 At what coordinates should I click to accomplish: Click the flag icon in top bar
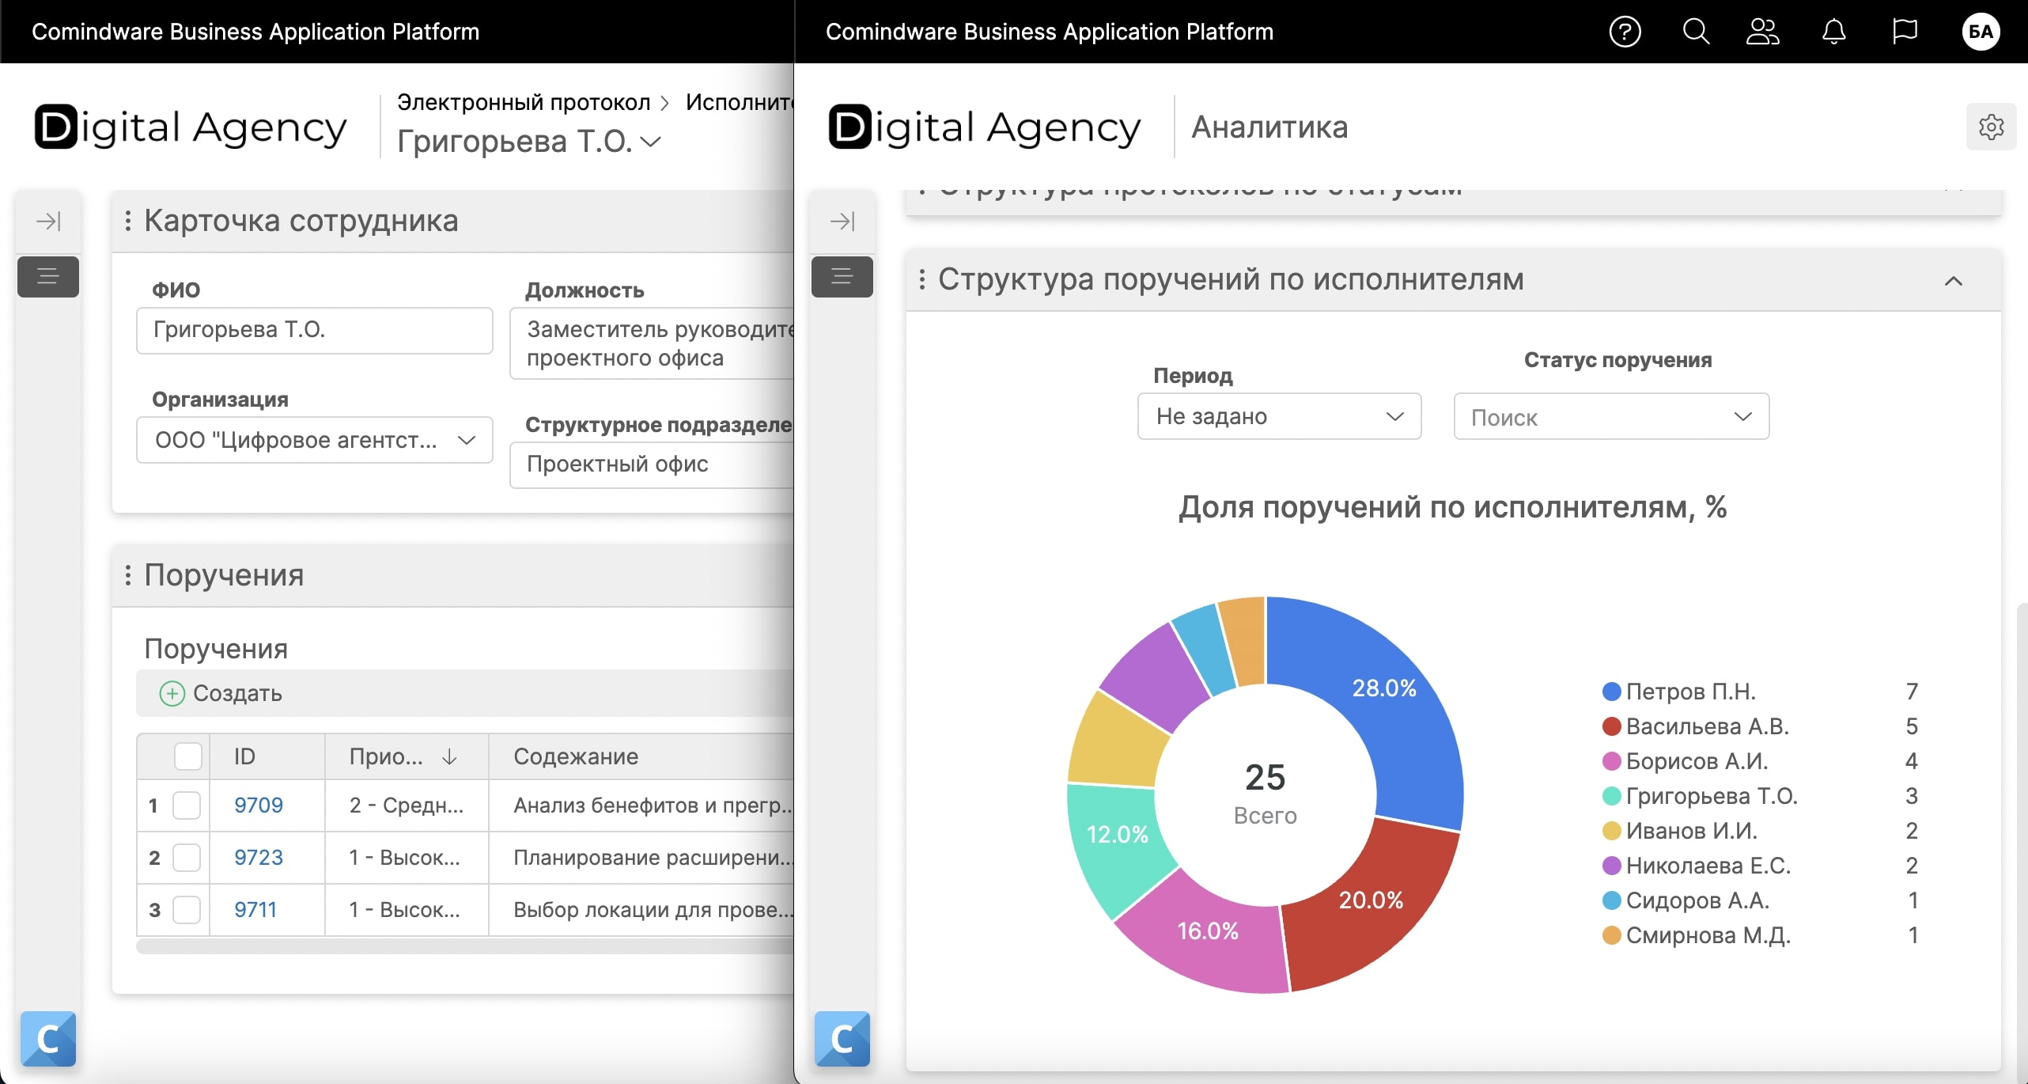click(x=1905, y=32)
